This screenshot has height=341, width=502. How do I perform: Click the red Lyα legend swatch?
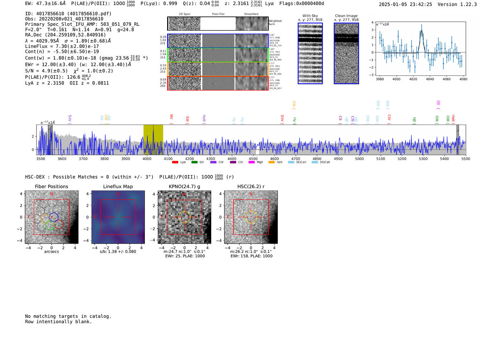175,162
